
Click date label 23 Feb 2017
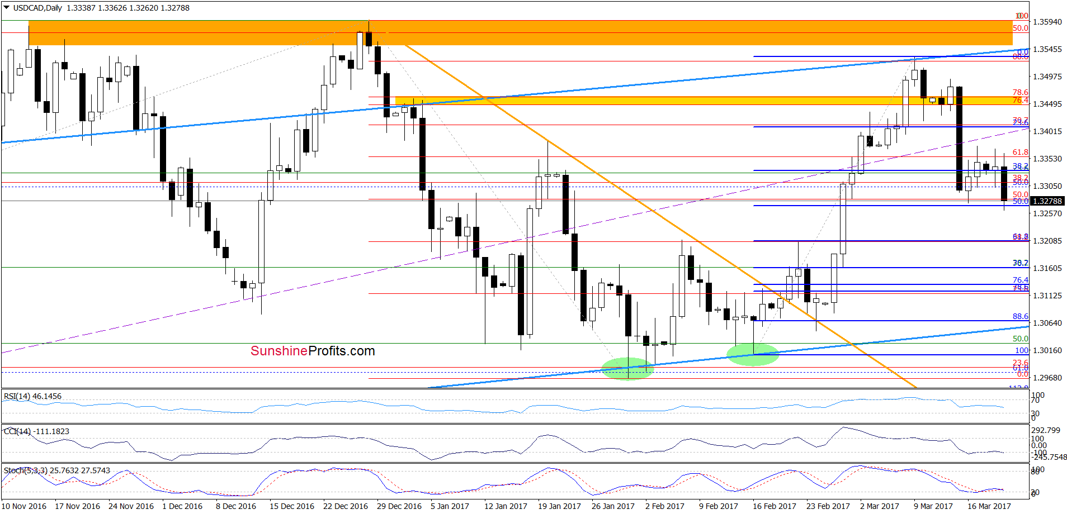pyautogui.click(x=828, y=506)
